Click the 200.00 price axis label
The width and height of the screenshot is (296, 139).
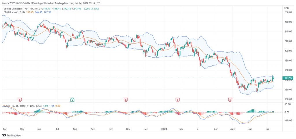[x=288, y=51]
